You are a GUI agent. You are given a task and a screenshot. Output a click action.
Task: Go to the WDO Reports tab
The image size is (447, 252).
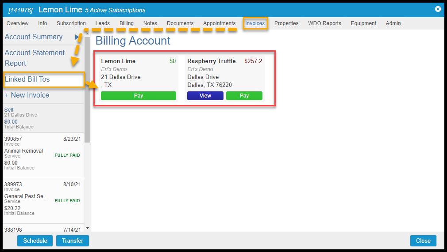point(324,23)
